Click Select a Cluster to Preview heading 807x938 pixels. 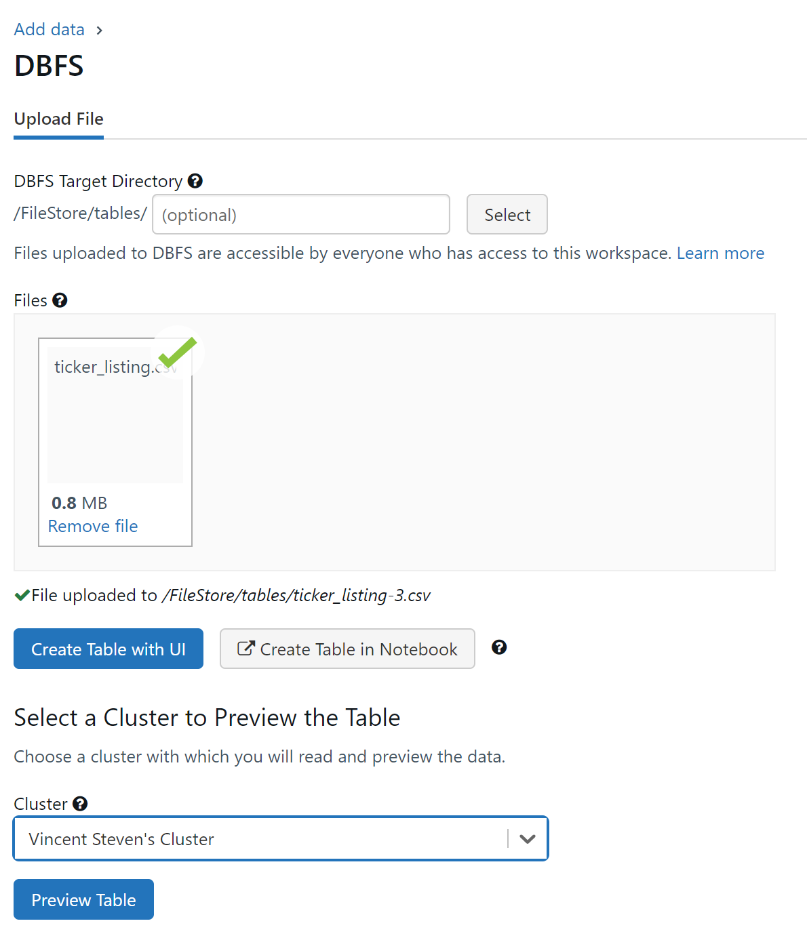(x=208, y=717)
